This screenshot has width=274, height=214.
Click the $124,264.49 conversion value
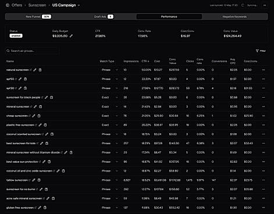pos(233,36)
